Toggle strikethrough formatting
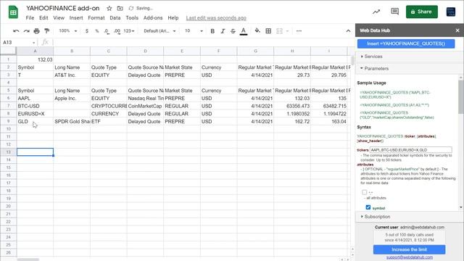Screen dimensions: 464x261 pos(233,30)
